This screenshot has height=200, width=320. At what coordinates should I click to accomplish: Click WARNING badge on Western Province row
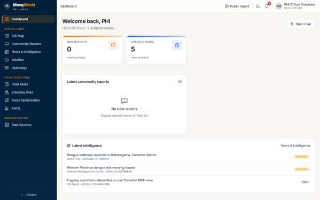[302, 170]
